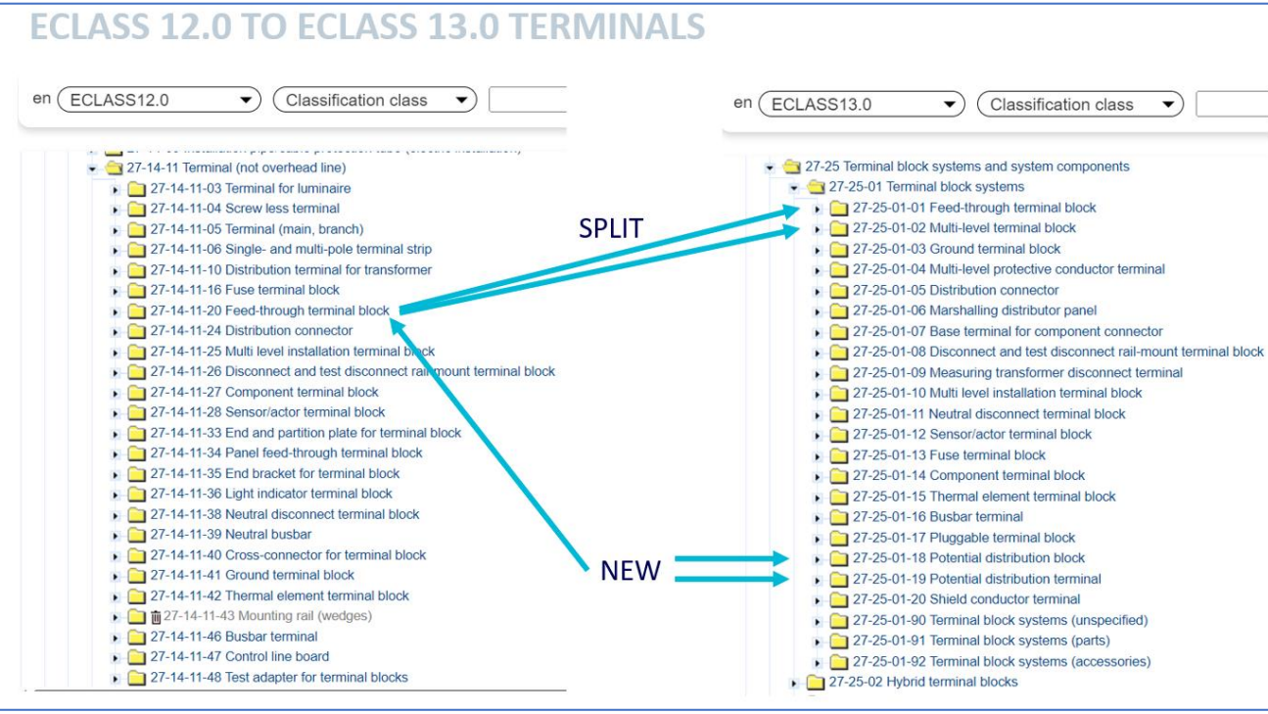Open the ECLASS12.0 version dropdown
This screenshot has height=714, width=1268.
tap(160, 100)
